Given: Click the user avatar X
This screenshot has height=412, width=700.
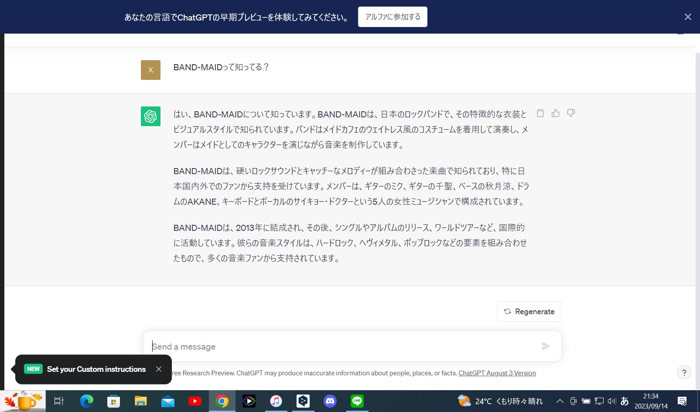Looking at the screenshot, I should [150, 70].
